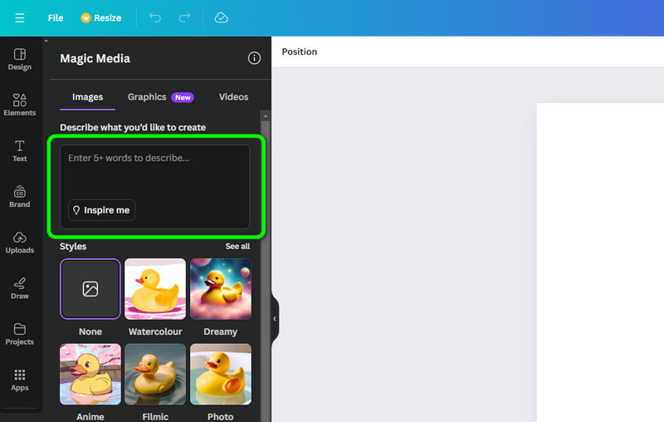Redo the last action

pos(184,17)
